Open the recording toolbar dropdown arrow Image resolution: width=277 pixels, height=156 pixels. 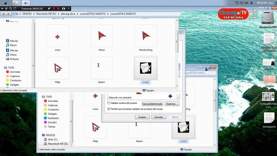[2, 9]
